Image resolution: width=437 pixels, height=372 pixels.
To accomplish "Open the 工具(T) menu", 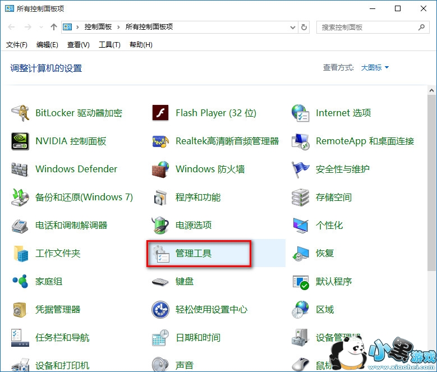I will pyautogui.click(x=109, y=44).
